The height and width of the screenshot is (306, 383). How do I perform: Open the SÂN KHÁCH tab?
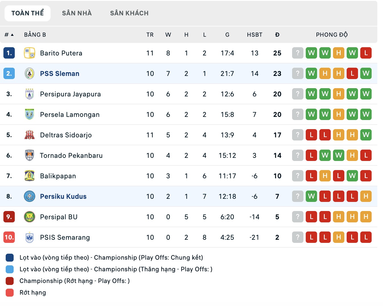(130, 13)
